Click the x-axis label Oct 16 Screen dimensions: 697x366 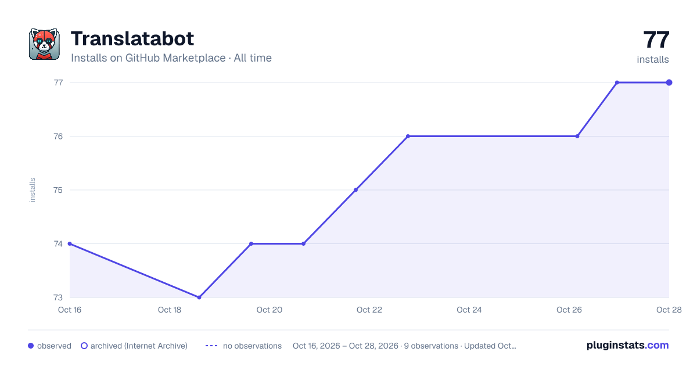[70, 310]
